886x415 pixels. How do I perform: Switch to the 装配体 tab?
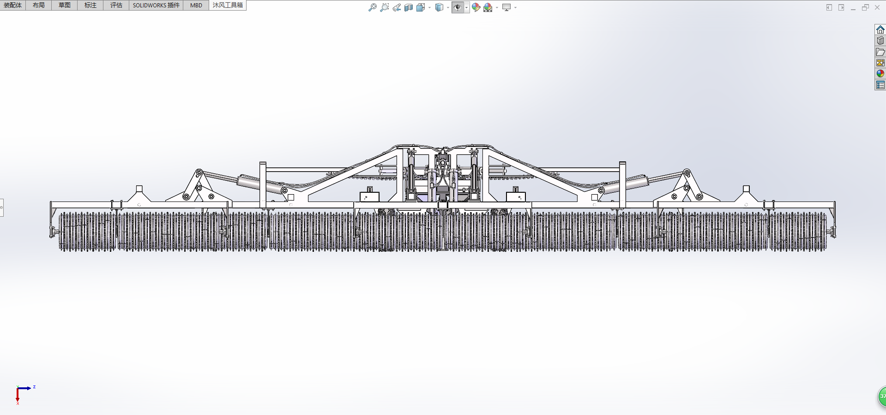[13, 5]
